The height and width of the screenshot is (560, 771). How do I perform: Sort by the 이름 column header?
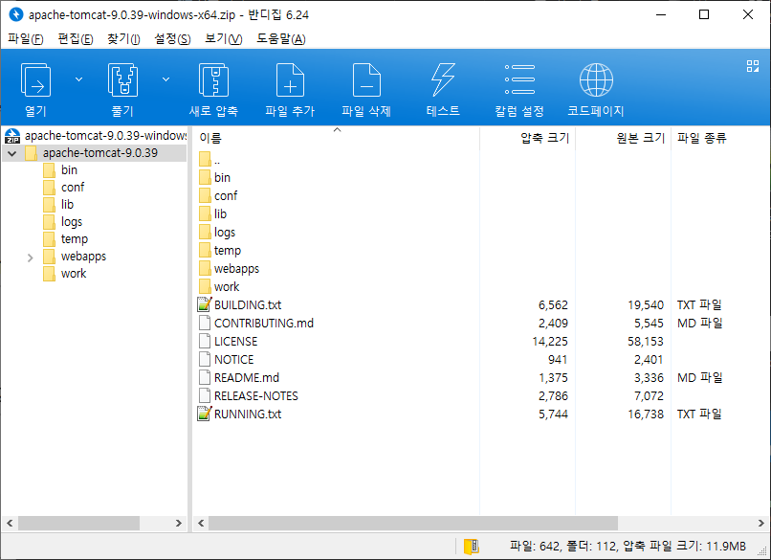(337, 138)
